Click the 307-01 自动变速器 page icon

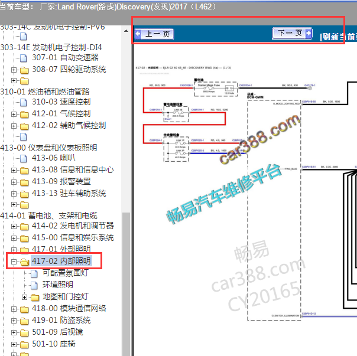coord(24,58)
